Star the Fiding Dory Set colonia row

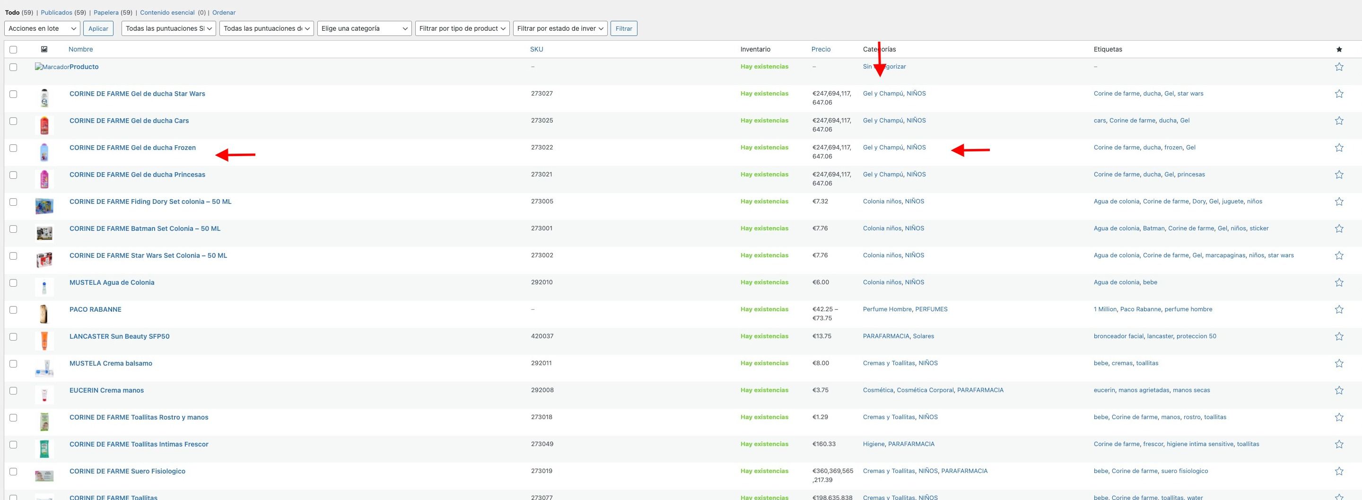(x=1339, y=202)
